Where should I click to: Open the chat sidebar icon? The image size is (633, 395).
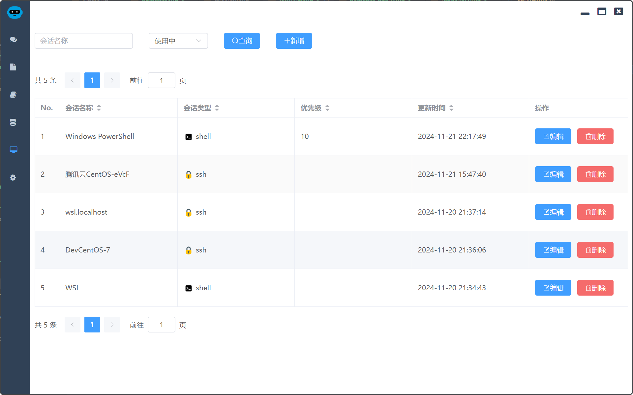coord(13,39)
